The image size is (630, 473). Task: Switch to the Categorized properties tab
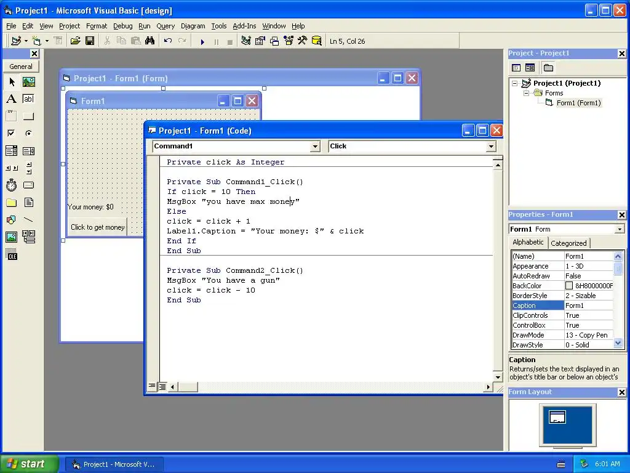(568, 243)
